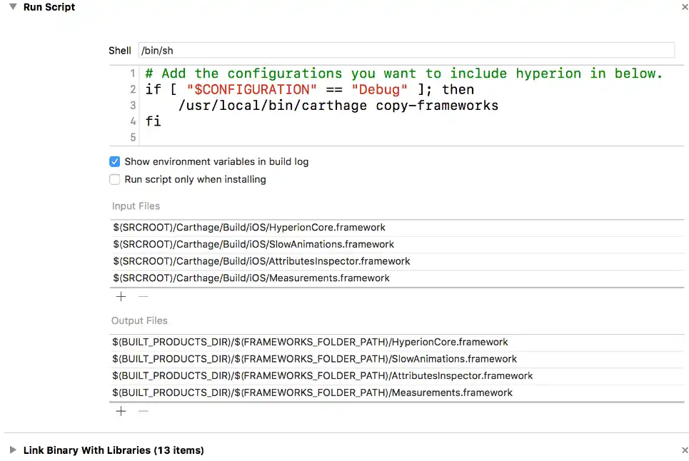Delete the Run Script phase via its X icon

click(x=683, y=6)
